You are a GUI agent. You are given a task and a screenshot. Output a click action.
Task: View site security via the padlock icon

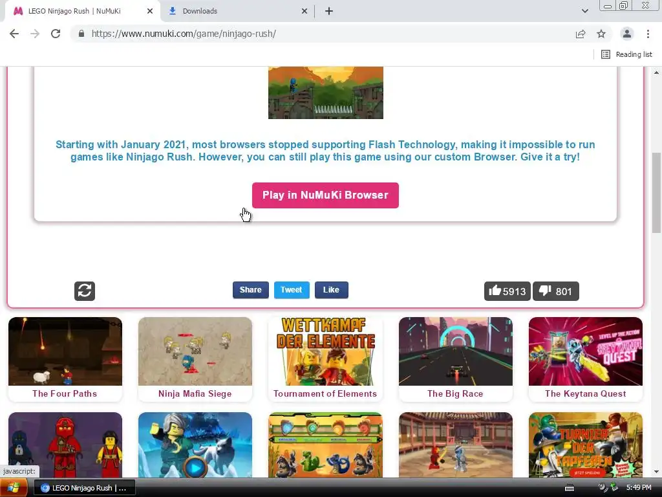point(81,34)
